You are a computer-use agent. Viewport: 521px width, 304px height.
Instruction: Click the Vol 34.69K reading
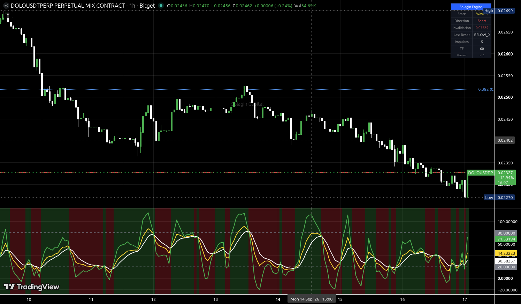tap(305, 6)
